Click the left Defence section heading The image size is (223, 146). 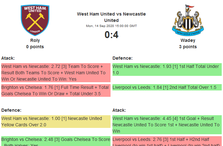[11, 110]
